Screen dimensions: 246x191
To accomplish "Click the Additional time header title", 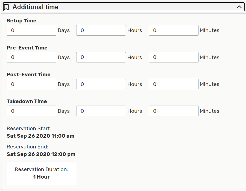I will (x=35, y=7).
